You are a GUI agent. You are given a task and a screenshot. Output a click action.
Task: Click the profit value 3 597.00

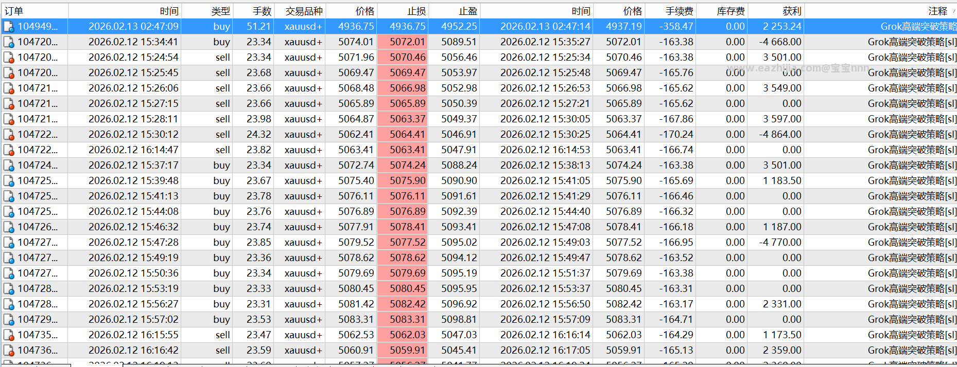coord(782,119)
